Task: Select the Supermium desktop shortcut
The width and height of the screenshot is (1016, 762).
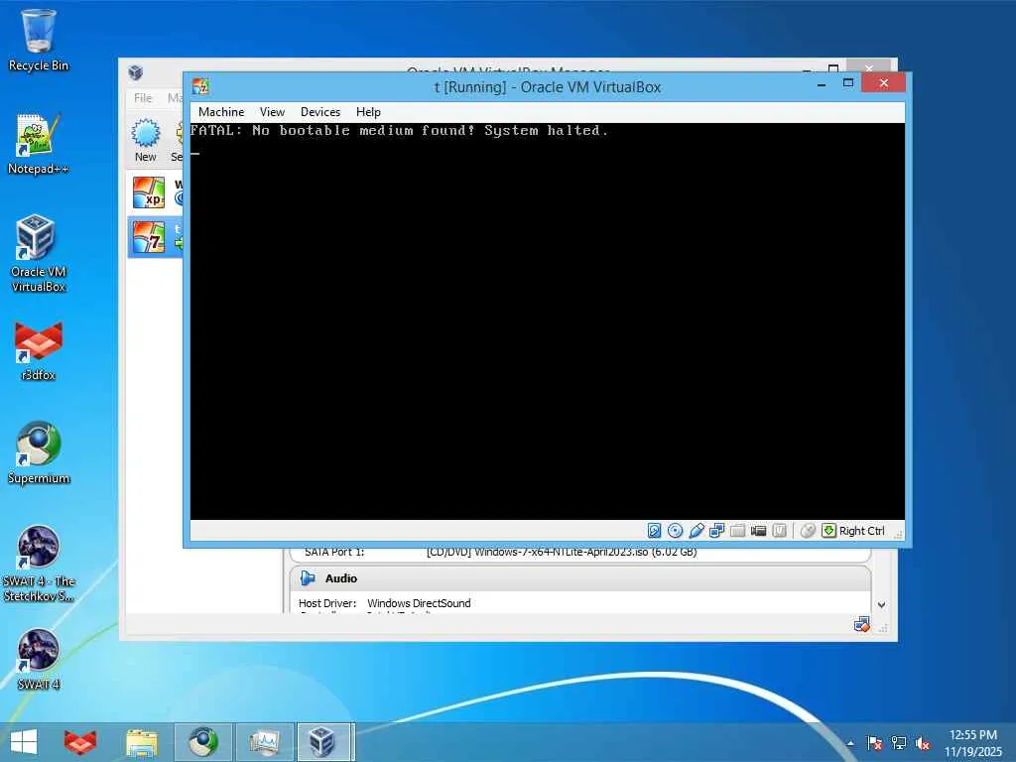Action: tap(39, 452)
